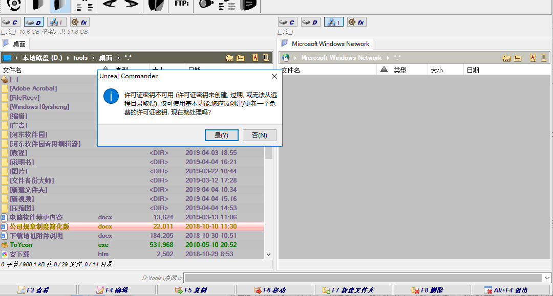Click the FTP: button in the top toolbar
The image size is (553, 296).
(x=182, y=4)
